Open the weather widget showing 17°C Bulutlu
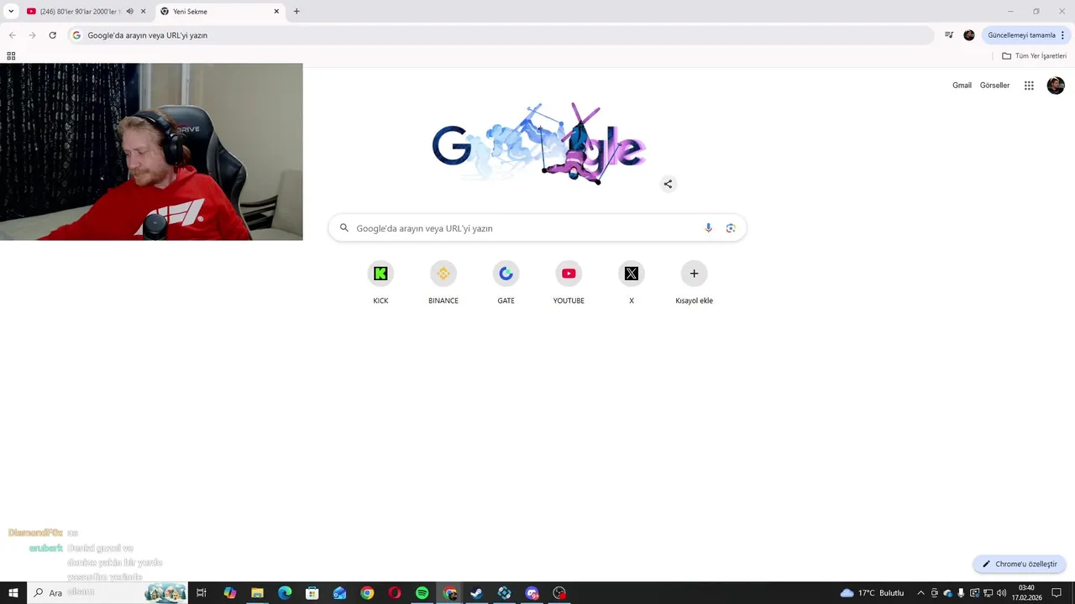1075x604 pixels. [x=872, y=593]
